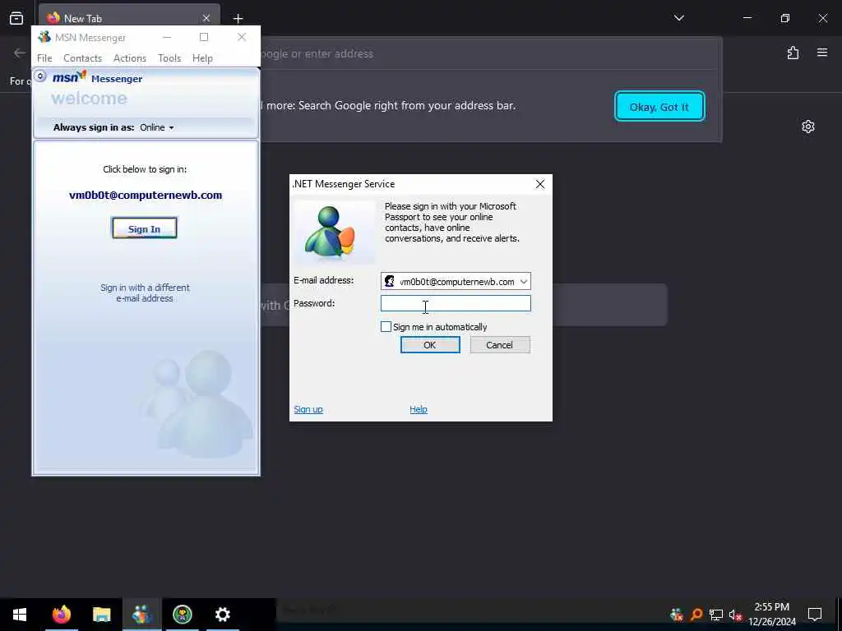Open a new Firefox tab with plus
This screenshot has height=631, width=842.
point(238,18)
